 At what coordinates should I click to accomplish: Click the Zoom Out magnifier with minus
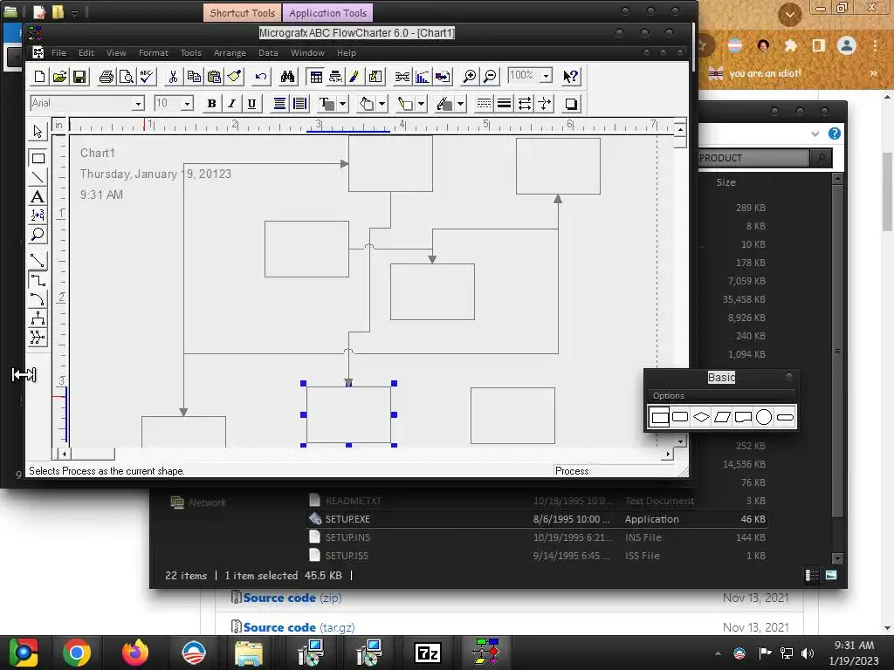(x=490, y=77)
